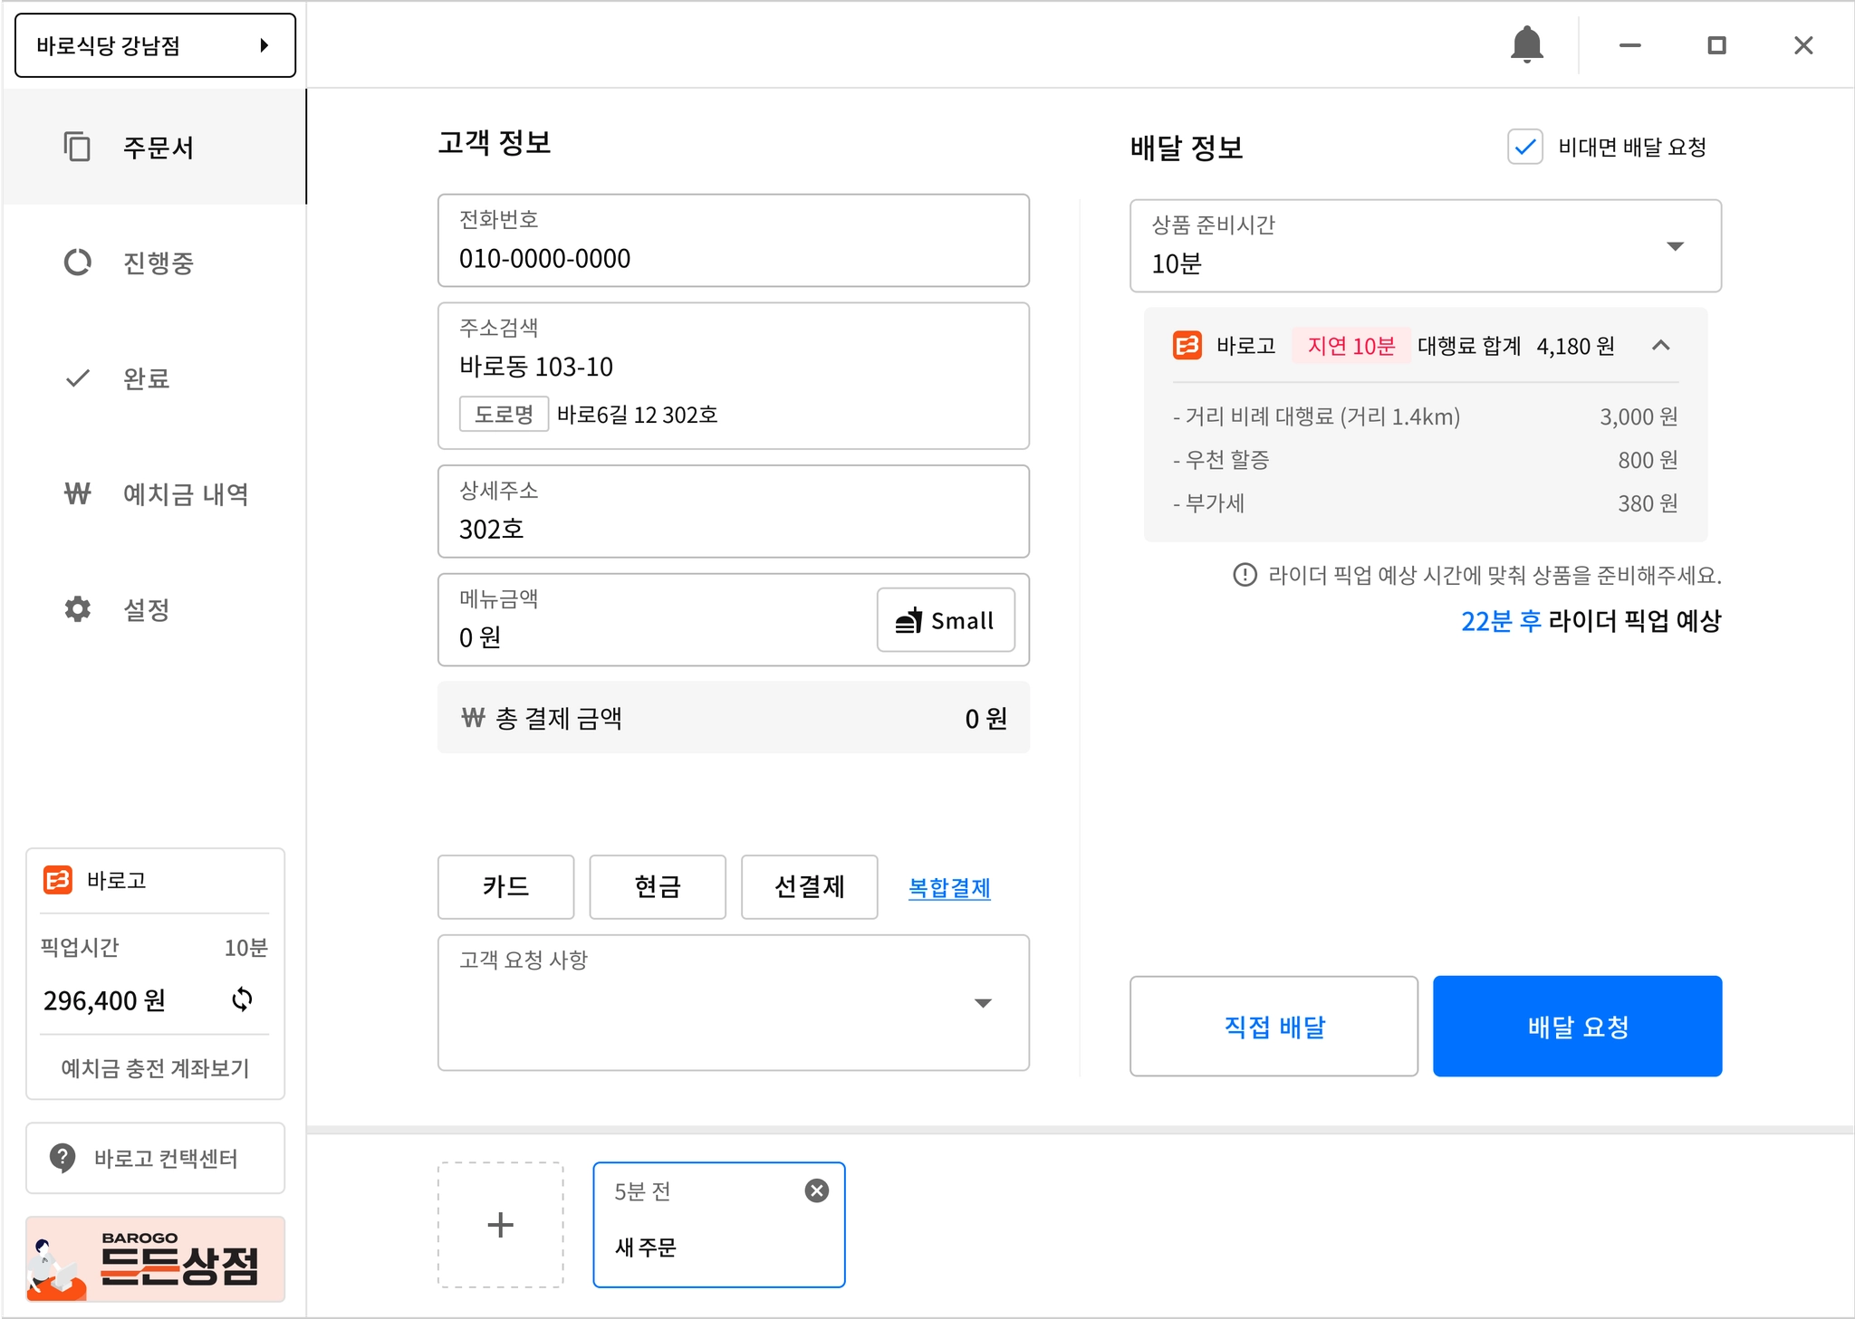The height and width of the screenshot is (1319, 1855).
Task: Open the 복합결제 link
Action: tap(948, 887)
